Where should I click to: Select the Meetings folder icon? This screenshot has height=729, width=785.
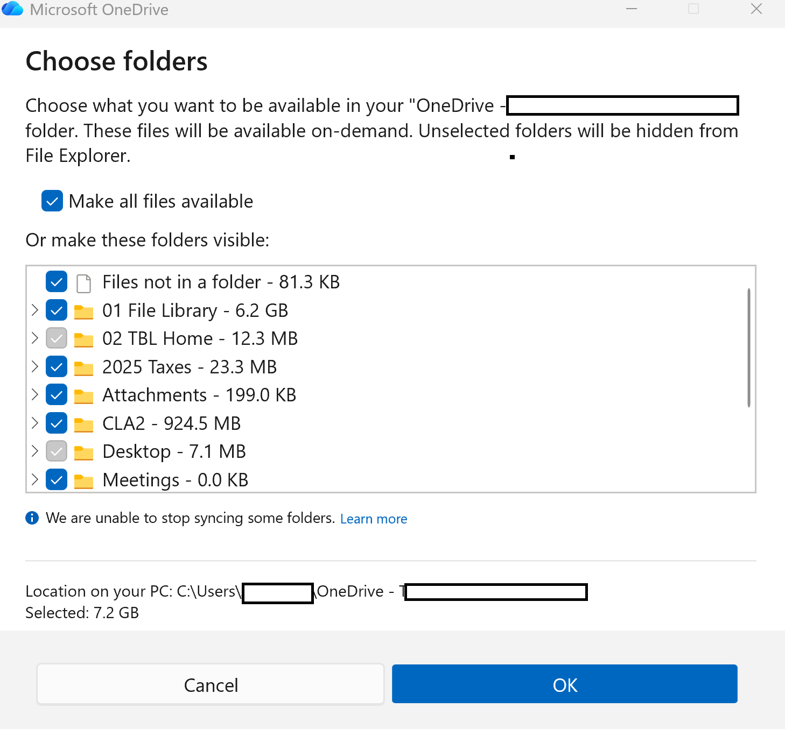pos(83,481)
